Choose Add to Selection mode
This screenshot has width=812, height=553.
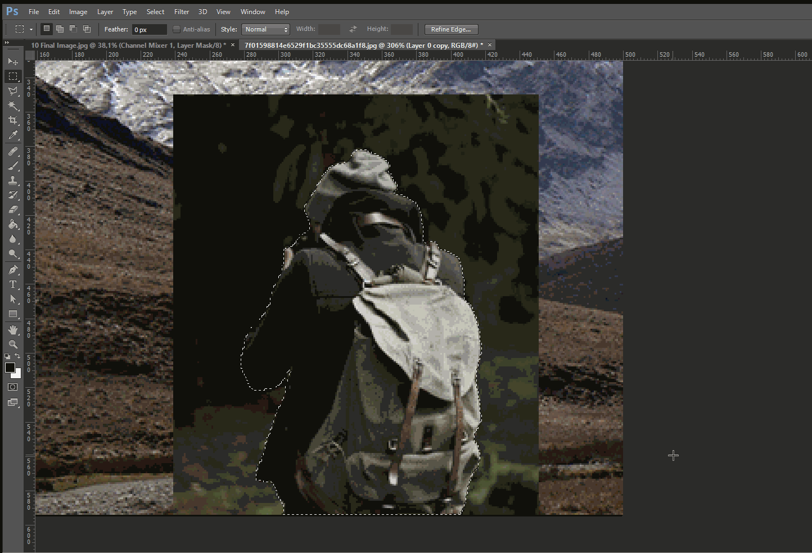60,29
